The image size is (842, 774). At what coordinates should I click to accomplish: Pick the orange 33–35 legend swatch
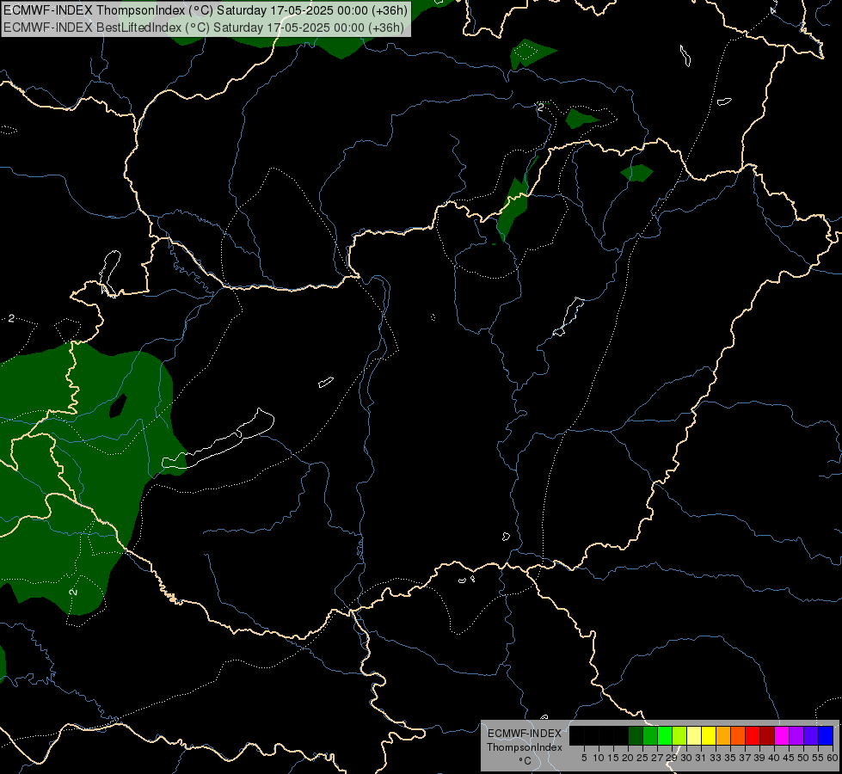tap(723, 735)
